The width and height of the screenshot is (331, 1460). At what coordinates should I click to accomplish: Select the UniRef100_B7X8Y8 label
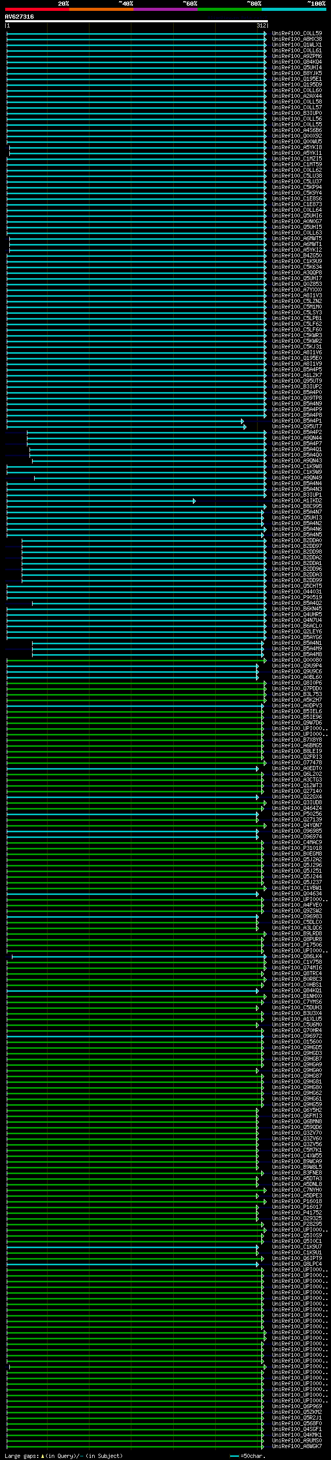pyautogui.click(x=297, y=740)
